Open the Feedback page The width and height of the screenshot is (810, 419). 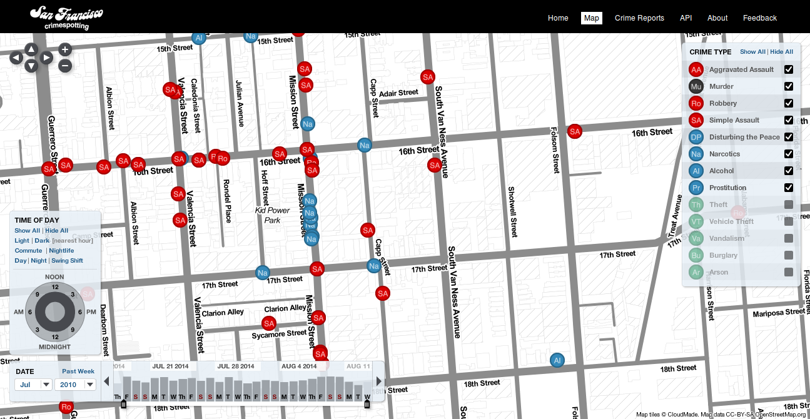pos(760,18)
